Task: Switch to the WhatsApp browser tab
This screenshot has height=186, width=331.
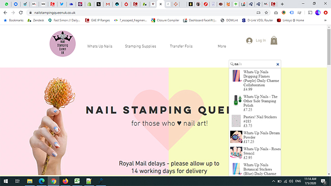Action: [7, 4]
